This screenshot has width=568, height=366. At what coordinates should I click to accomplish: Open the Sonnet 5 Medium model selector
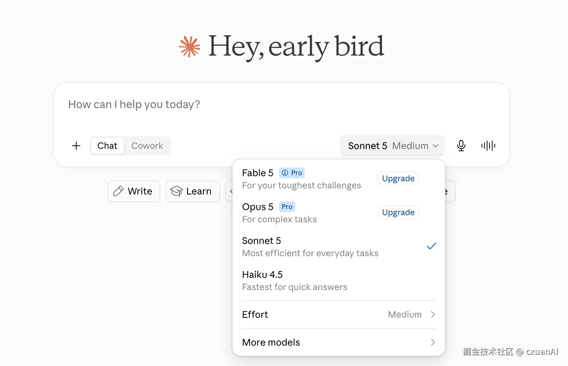(392, 146)
